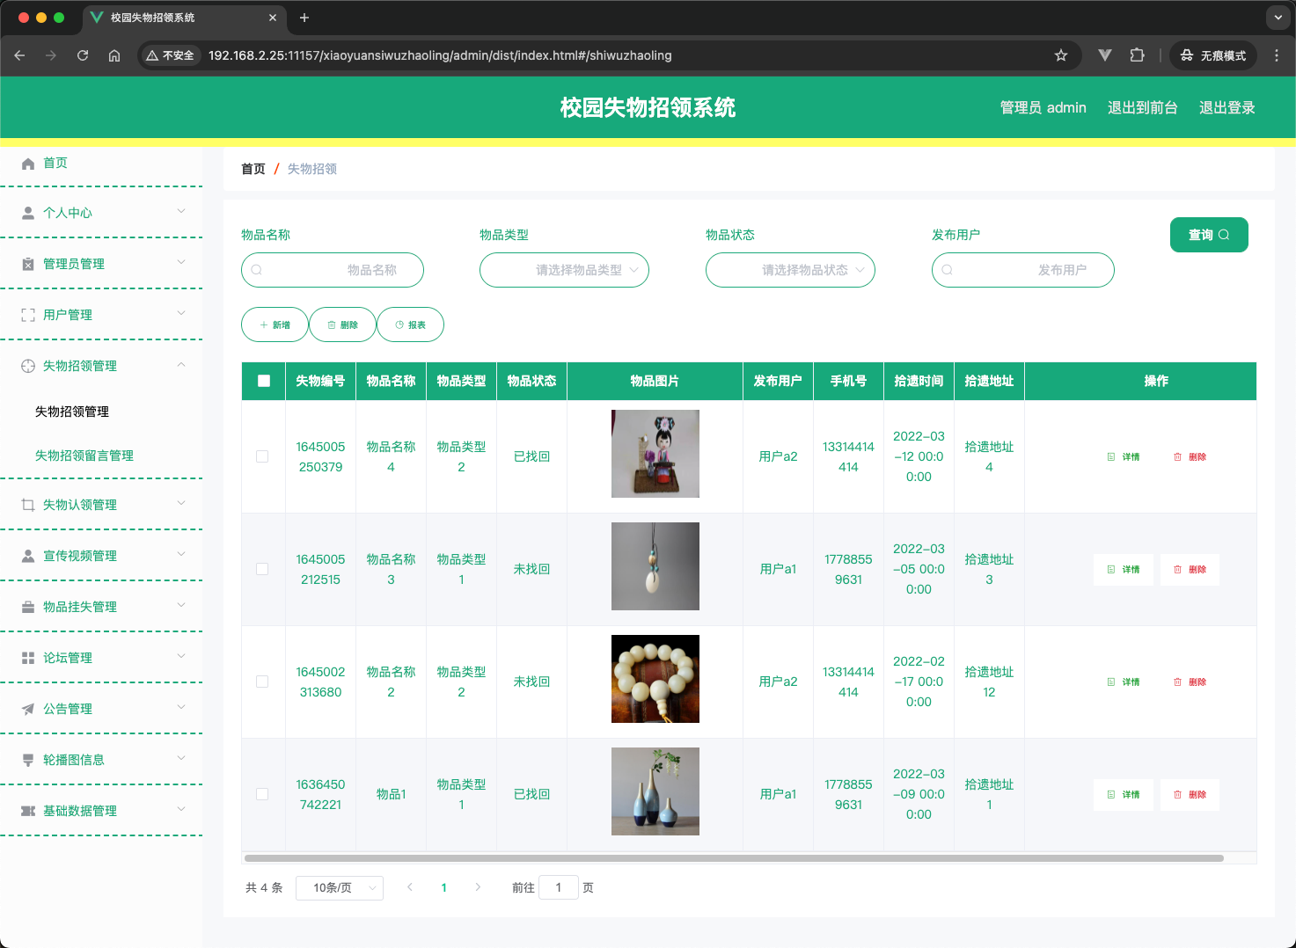Click 退出到前台 in header
The image size is (1296, 948).
[1142, 107]
